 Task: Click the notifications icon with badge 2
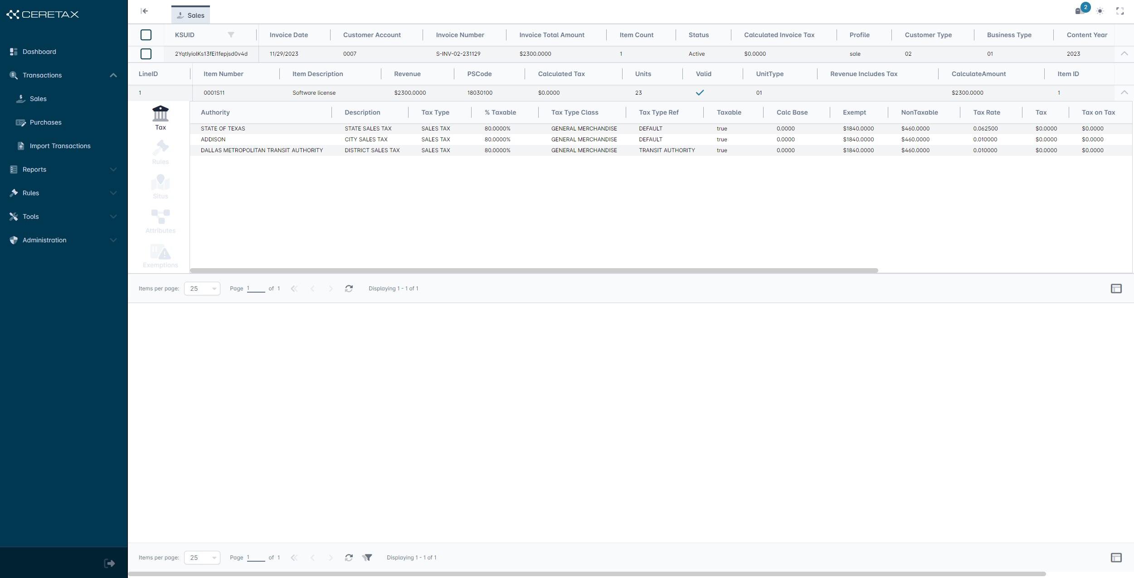1080,10
